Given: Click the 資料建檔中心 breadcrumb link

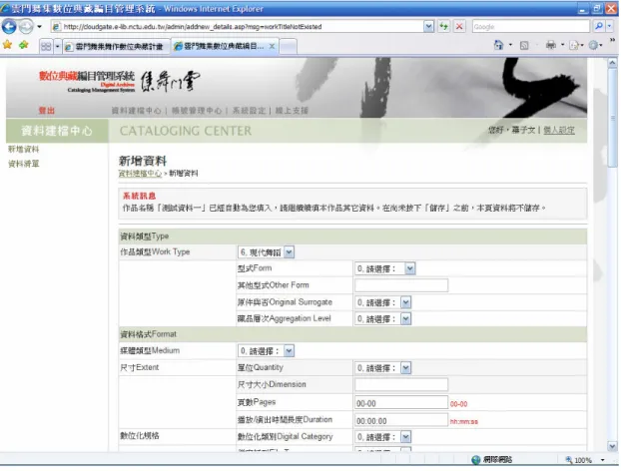Looking at the screenshot, I should 140,174.
